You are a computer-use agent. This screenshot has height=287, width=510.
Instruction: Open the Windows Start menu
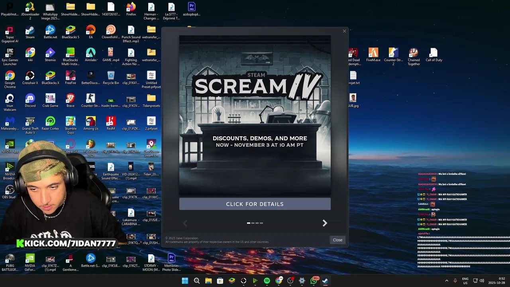point(185,281)
